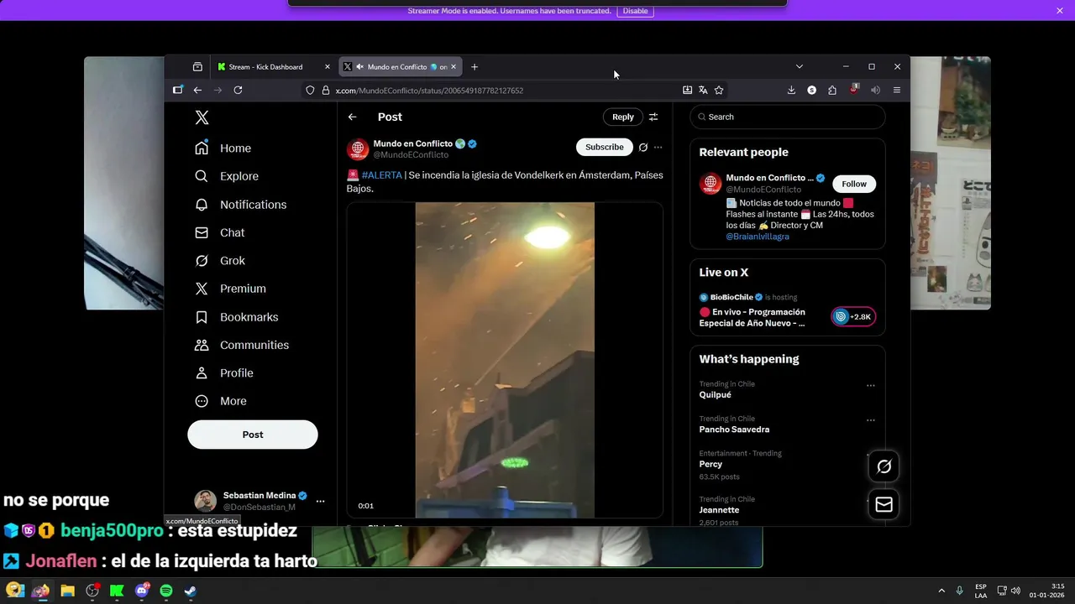Open the Jeannette trending topic
This screenshot has height=604, width=1075.
[719, 510]
